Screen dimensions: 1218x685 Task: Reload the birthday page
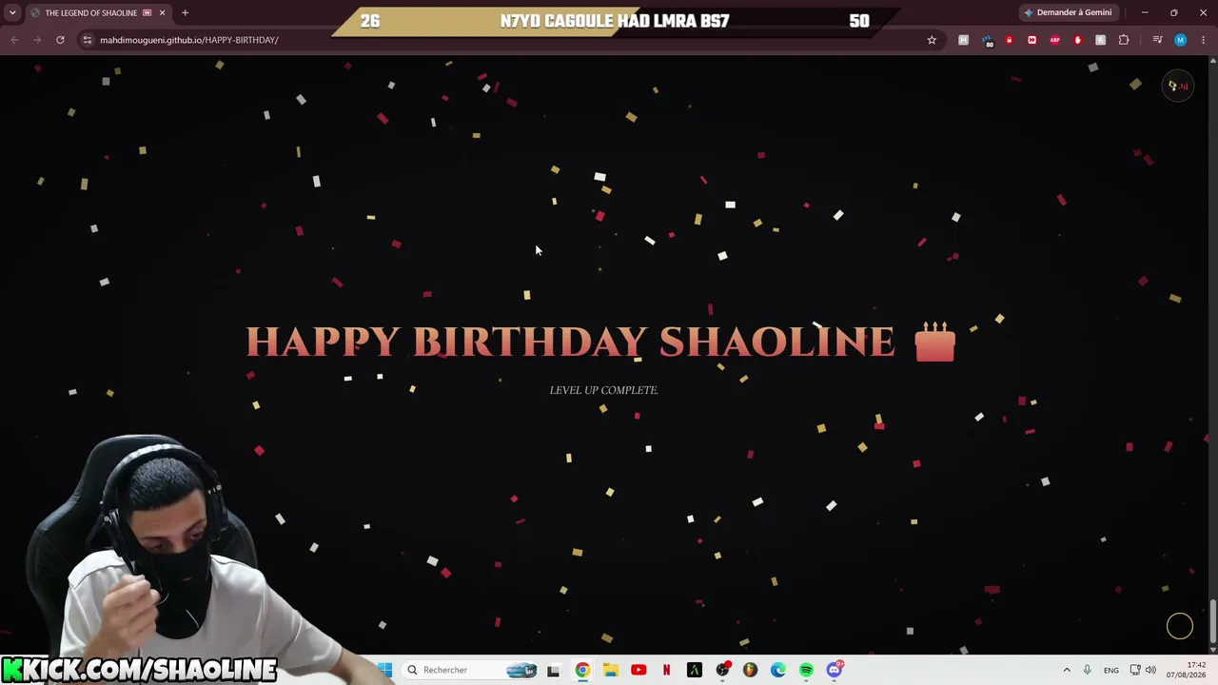tap(60, 40)
